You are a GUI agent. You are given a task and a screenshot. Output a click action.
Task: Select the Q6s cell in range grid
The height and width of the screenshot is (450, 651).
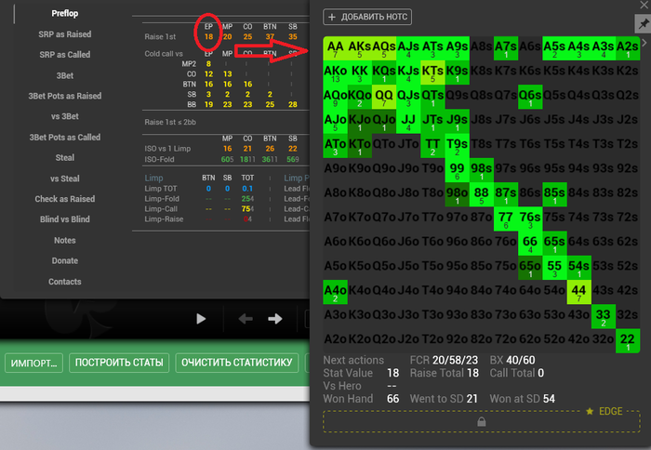(530, 97)
